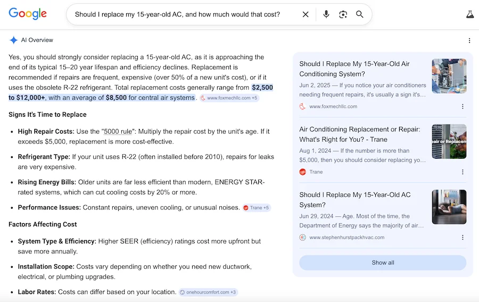Submit the search with the magnifying glass icon
The height and width of the screenshot is (302, 479).
pos(360,14)
